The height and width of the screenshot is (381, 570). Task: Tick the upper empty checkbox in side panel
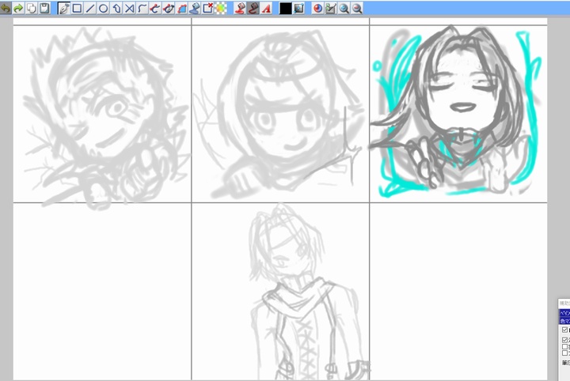[x=564, y=346]
